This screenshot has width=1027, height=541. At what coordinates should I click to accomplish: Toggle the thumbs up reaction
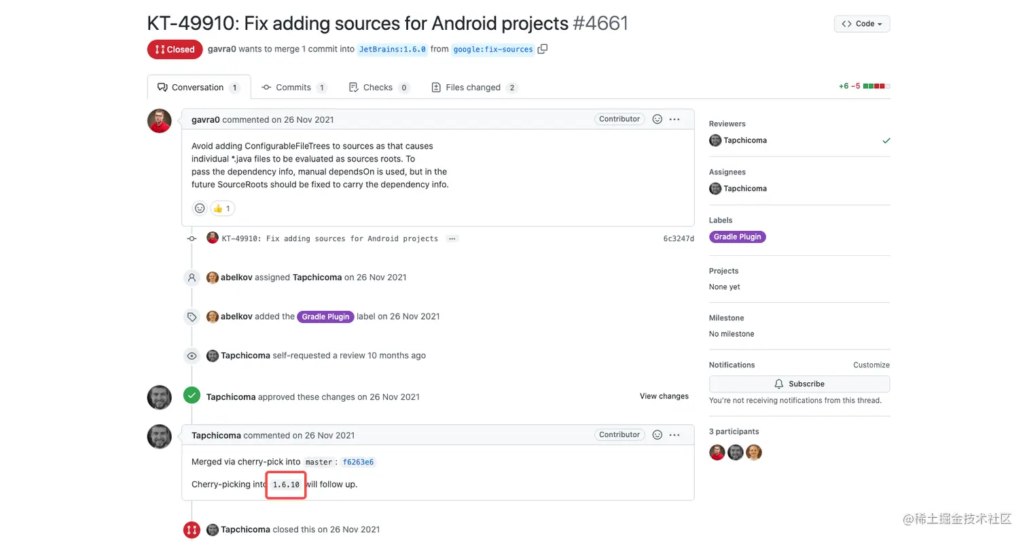pyautogui.click(x=222, y=208)
